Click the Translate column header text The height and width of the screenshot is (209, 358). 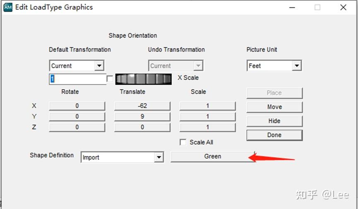(x=132, y=92)
